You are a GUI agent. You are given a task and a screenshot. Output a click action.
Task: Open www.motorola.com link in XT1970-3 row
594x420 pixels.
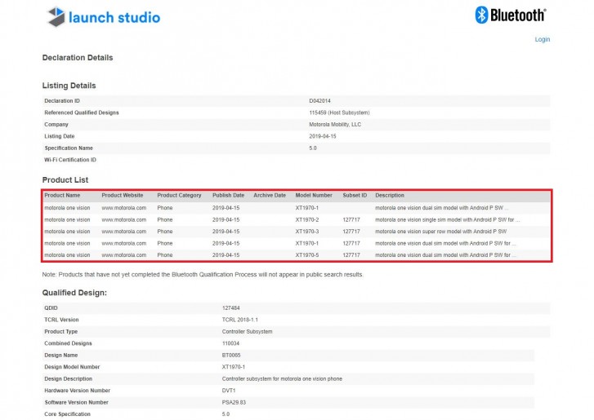[123, 232]
